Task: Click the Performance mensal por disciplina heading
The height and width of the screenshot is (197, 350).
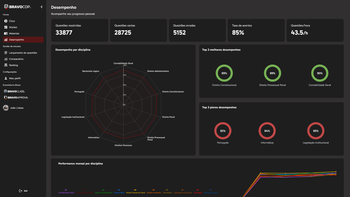Action: pyautogui.click(x=80, y=164)
